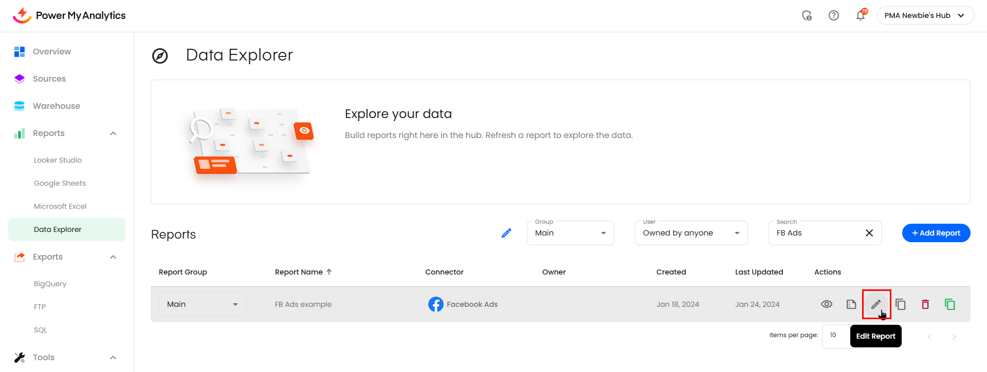987x372 pixels.
Task: Open the Owned by anyone dropdown
Action: 691,233
